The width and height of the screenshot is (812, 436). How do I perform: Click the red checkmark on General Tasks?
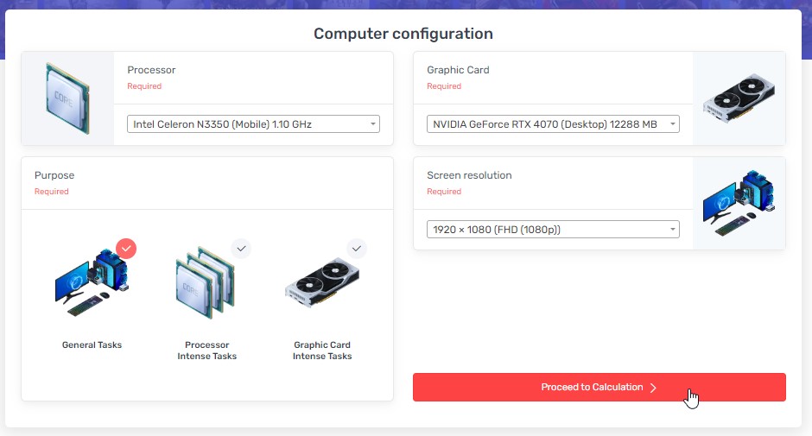click(126, 249)
